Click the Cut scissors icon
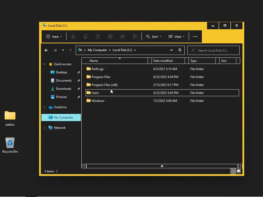The height and width of the screenshot is (197, 263). pyautogui.click(x=73, y=36)
